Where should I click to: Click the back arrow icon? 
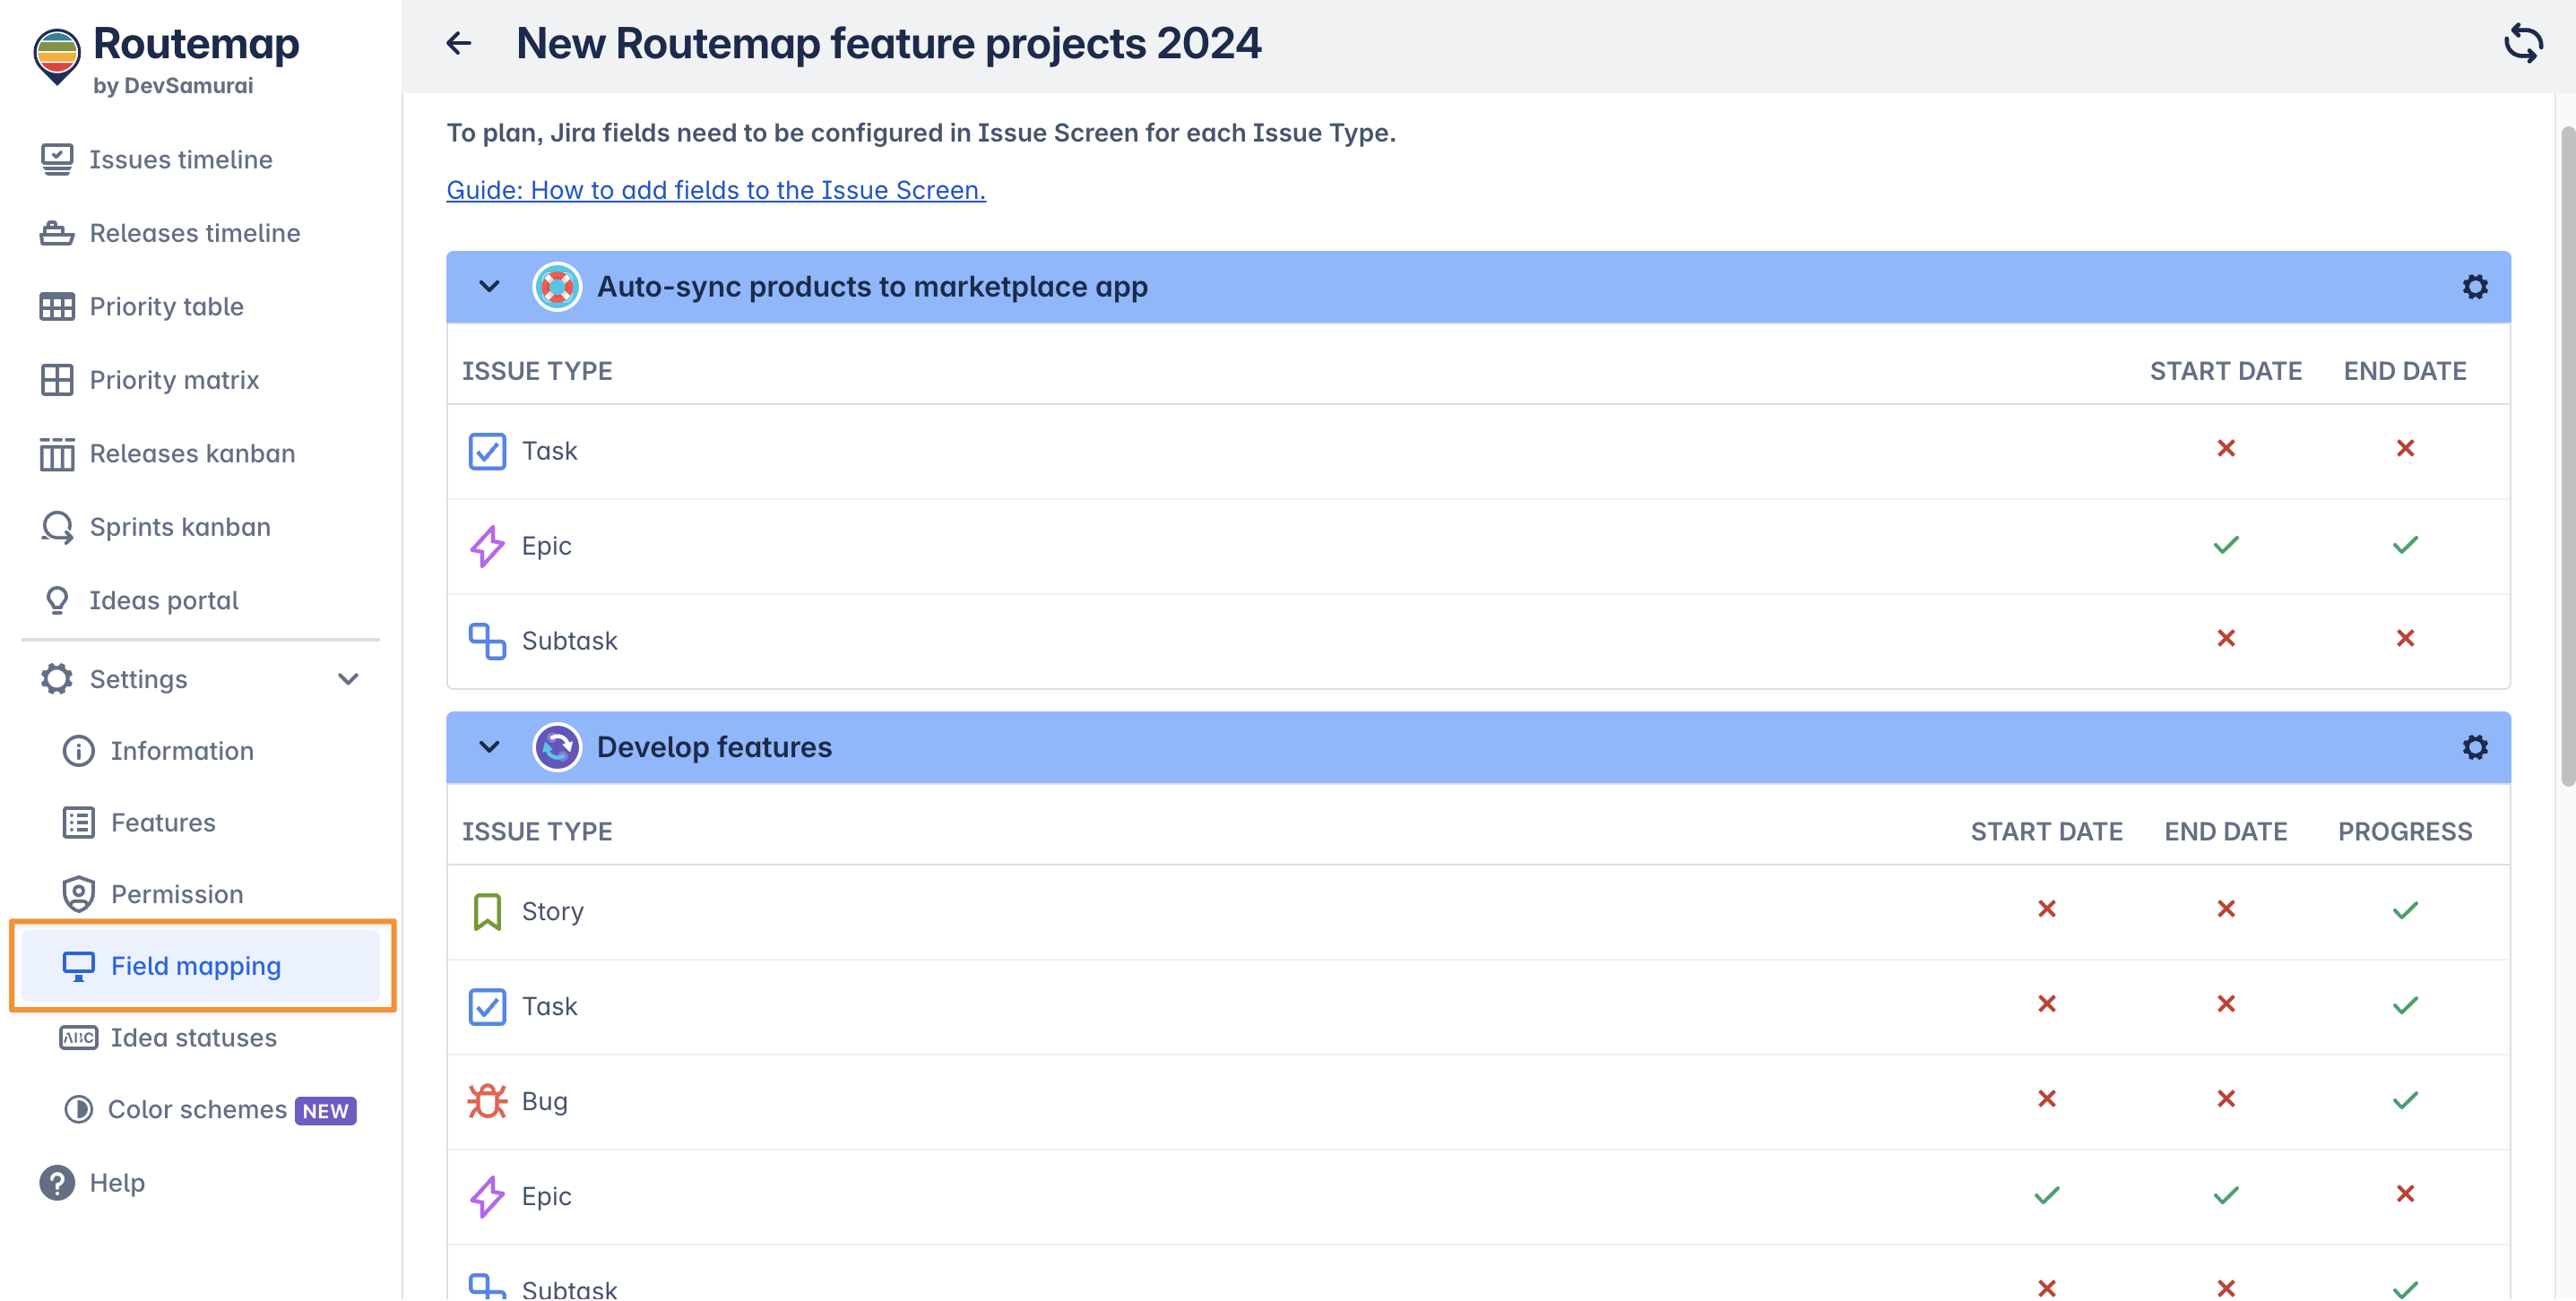pyautogui.click(x=458, y=43)
